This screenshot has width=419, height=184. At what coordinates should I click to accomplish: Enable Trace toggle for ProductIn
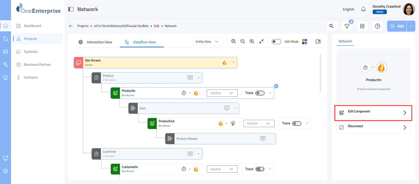[260, 93]
